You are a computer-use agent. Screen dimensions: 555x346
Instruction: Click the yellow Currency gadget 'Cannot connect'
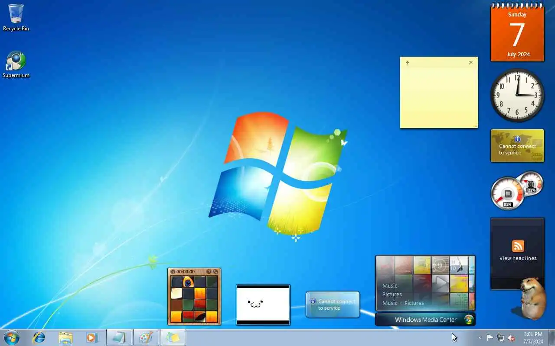click(517, 146)
